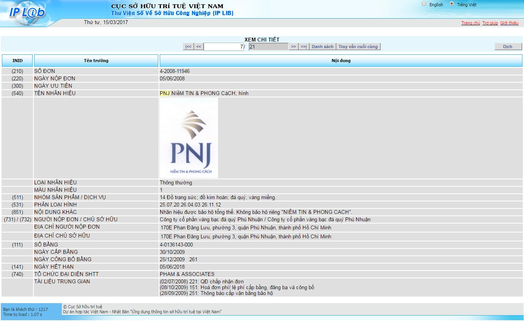Viewport: 524px width, 321px height.
Task: Select application number 4-2008-11946
Action: pos(175,71)
